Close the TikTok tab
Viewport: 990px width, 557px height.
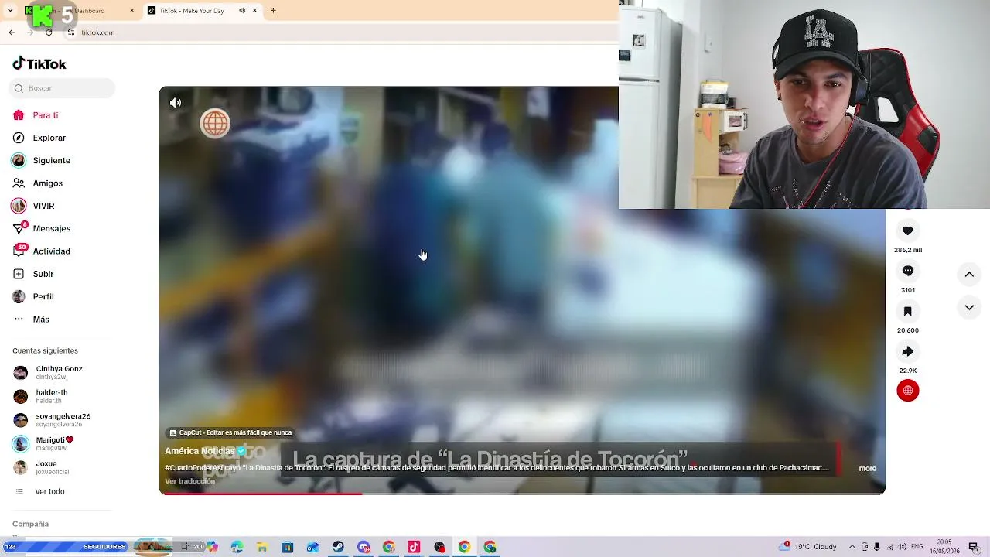tap(254, 11)
